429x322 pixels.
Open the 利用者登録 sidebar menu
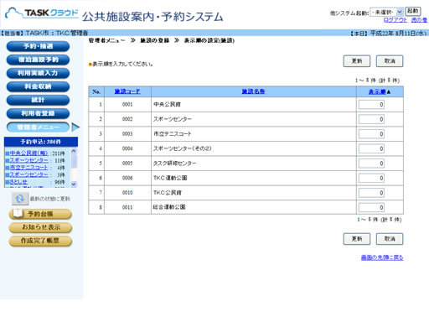point(38,113)
